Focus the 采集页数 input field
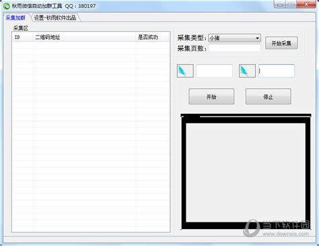The height and width of the screenshot is (246, 319). pos(234,48)
